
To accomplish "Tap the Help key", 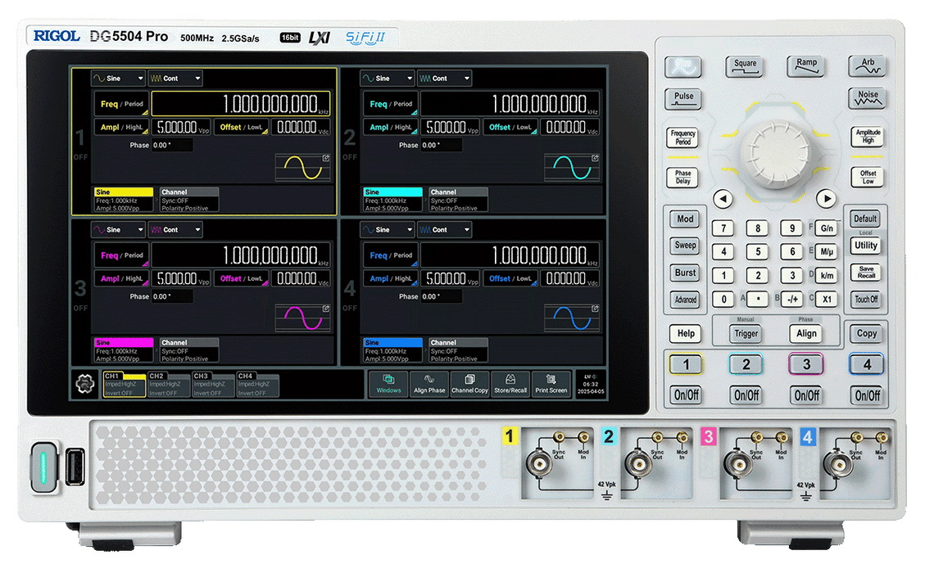I will click(x=686, y=334).
